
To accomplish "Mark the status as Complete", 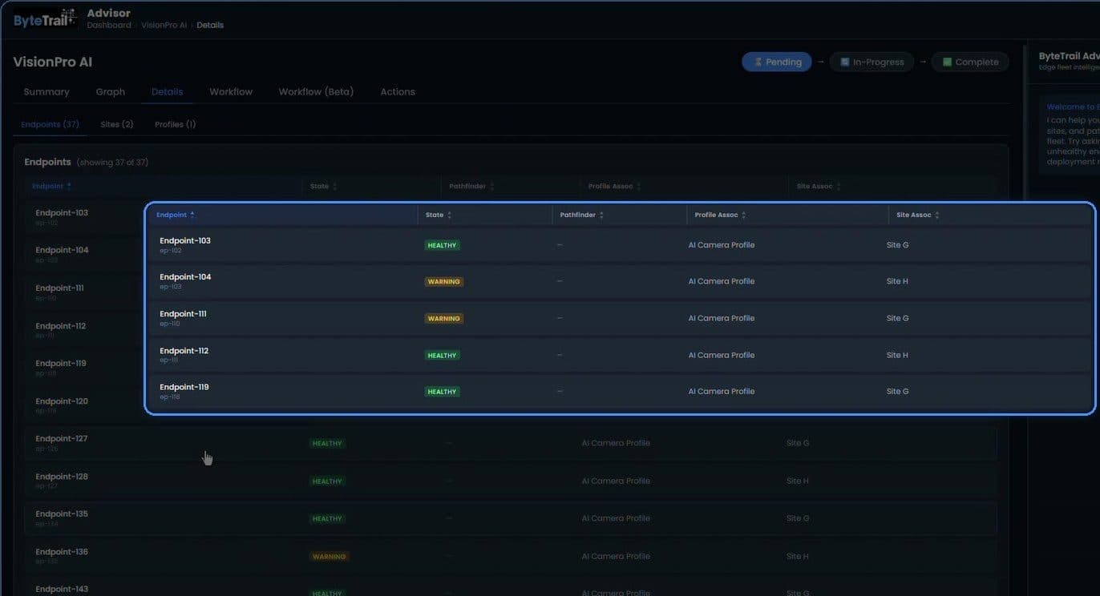I will (970, 62).
